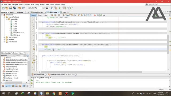This screenshot has height=96, width=171.
Task: Toggle second filter button in Navigator bottom bar
Action: (x=6, y=86)
